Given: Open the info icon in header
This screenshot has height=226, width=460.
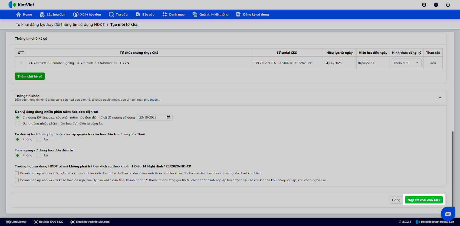Looking at the screenshot, I should [x=436, y=5].
